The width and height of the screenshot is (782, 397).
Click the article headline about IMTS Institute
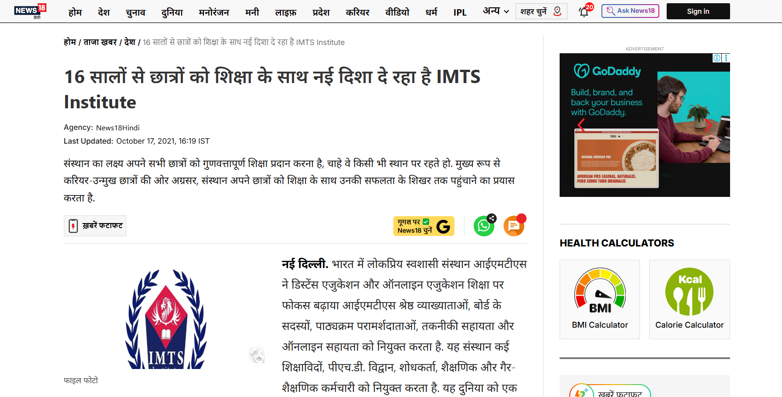point(272,89)
